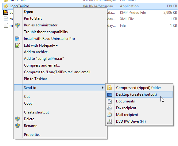The width and height of the screenshot is (178, 146).
Task: Click shield icon beside Run as administrator
Action: pyautogui.click(x=17, y=25)
